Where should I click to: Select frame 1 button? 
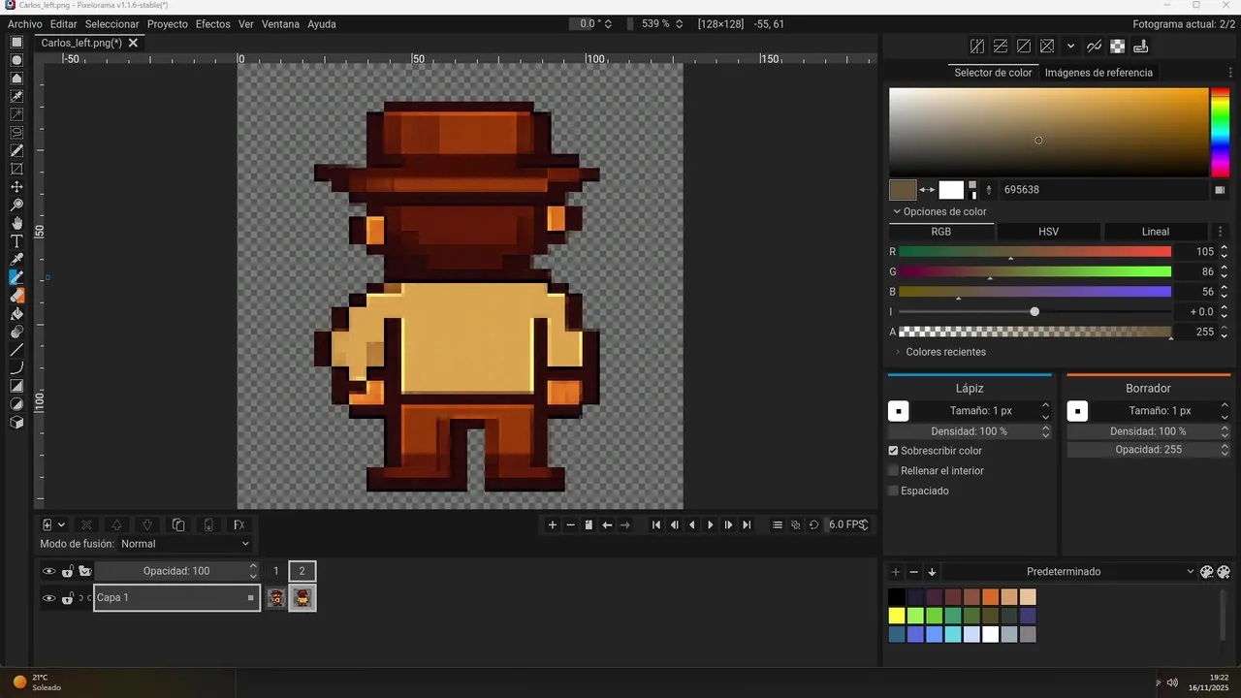276,571
